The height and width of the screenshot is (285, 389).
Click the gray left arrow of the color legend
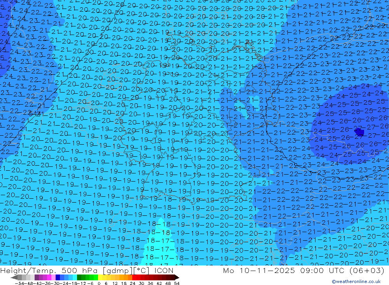(14, 277)
